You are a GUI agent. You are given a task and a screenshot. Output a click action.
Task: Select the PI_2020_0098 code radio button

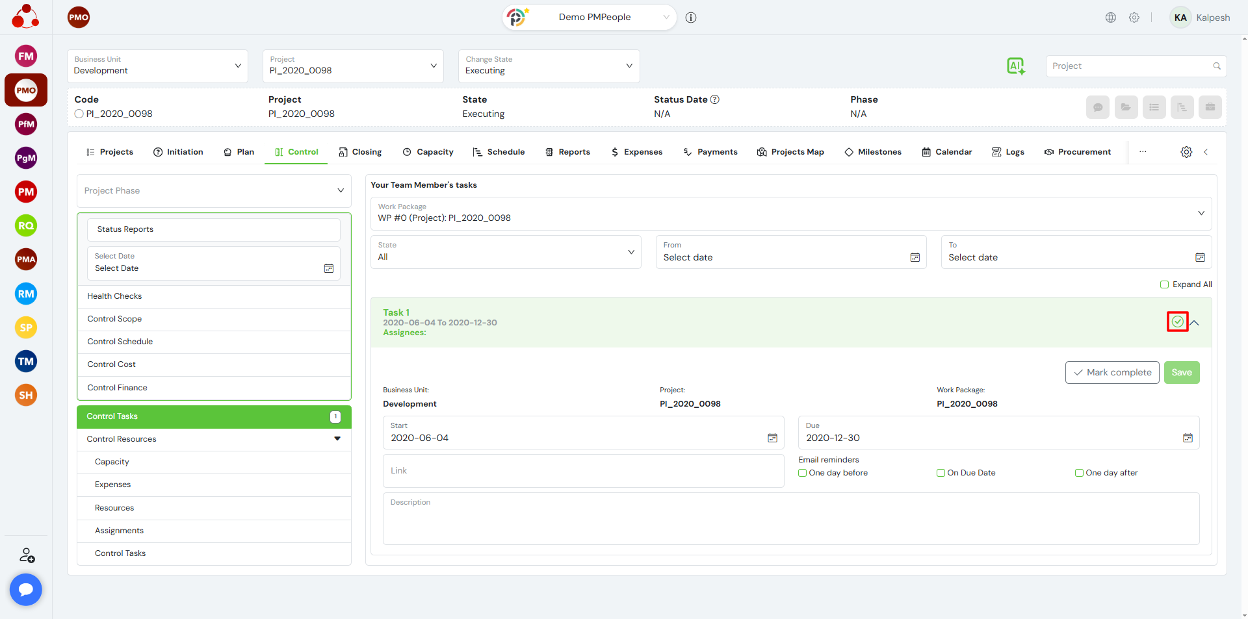(x=79, y=114)
